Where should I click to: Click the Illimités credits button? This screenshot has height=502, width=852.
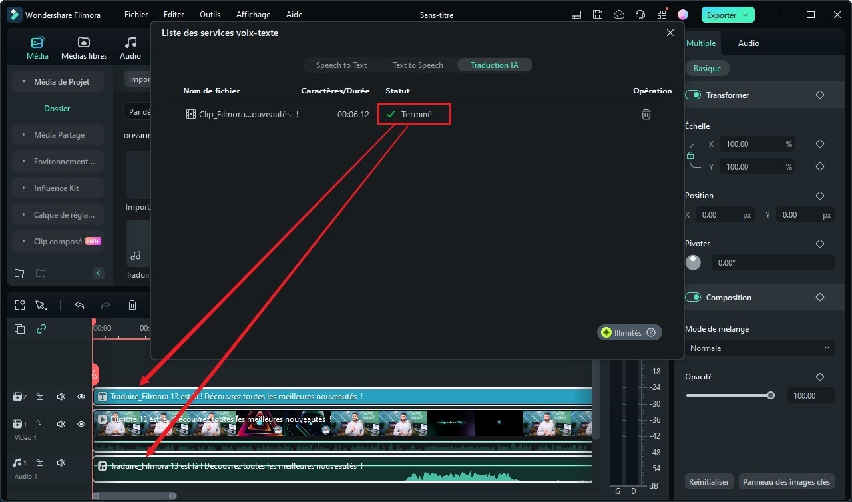(x=630, y=333)
